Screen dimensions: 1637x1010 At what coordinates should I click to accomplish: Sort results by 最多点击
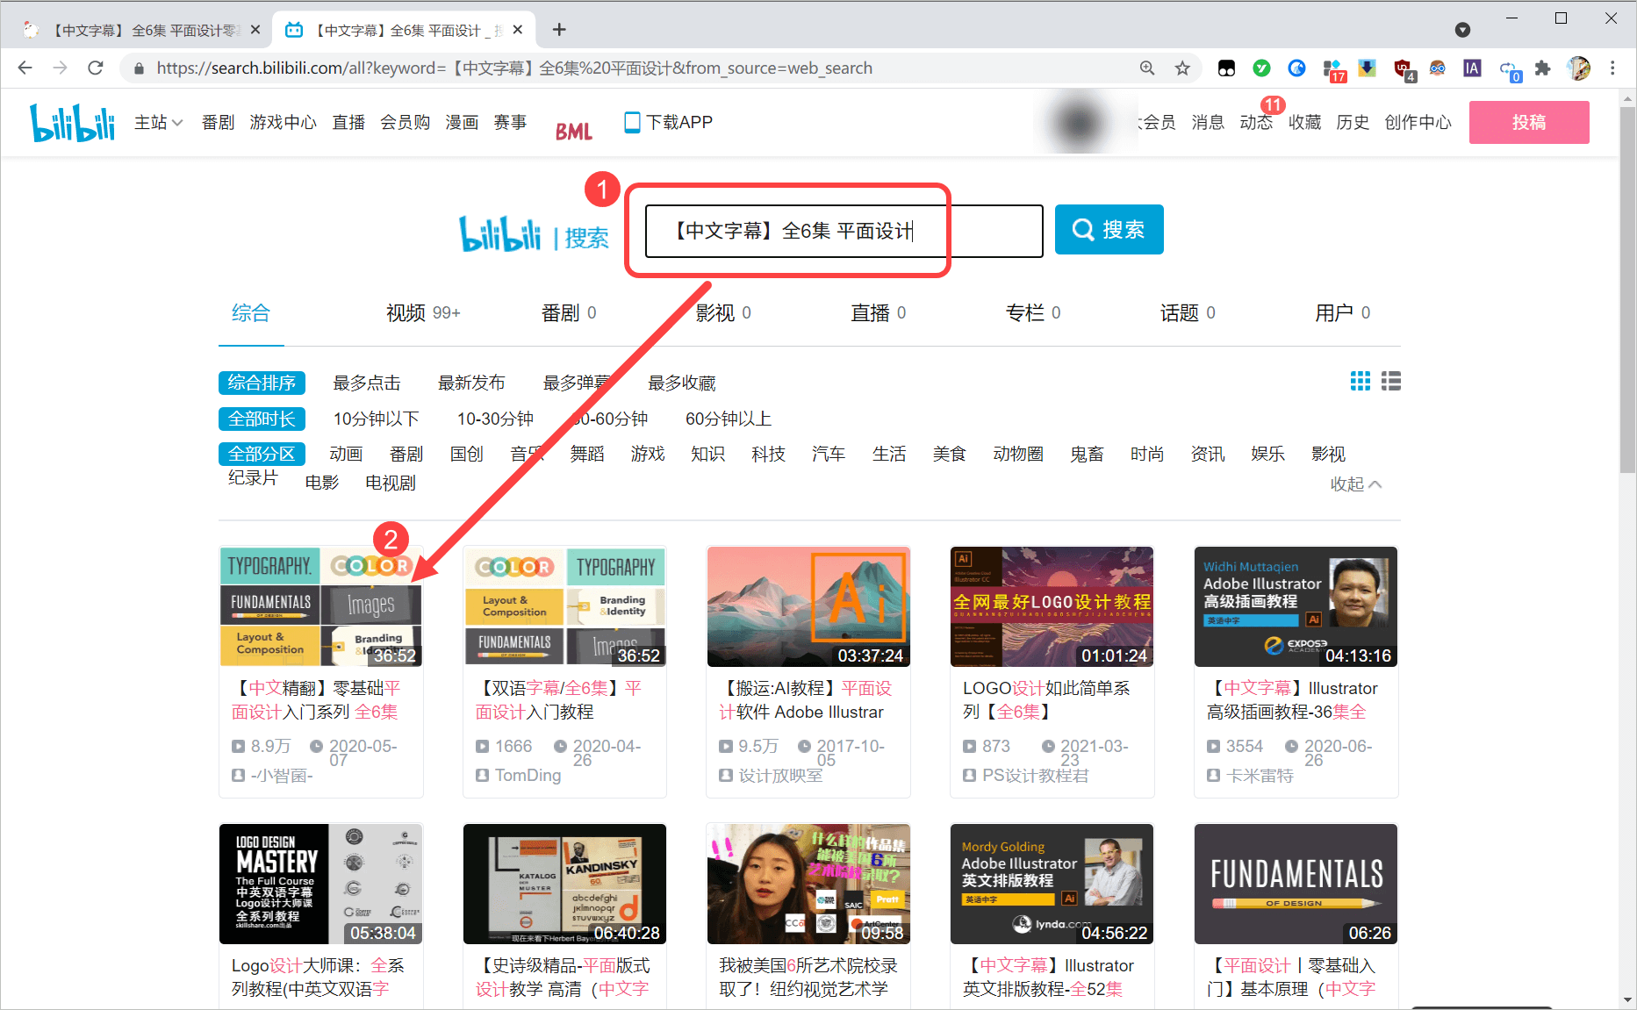coord(367,383)
